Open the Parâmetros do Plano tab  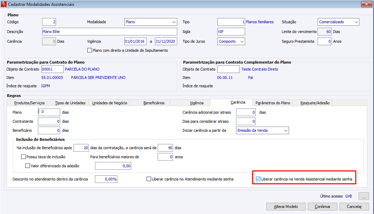point(273,103)
